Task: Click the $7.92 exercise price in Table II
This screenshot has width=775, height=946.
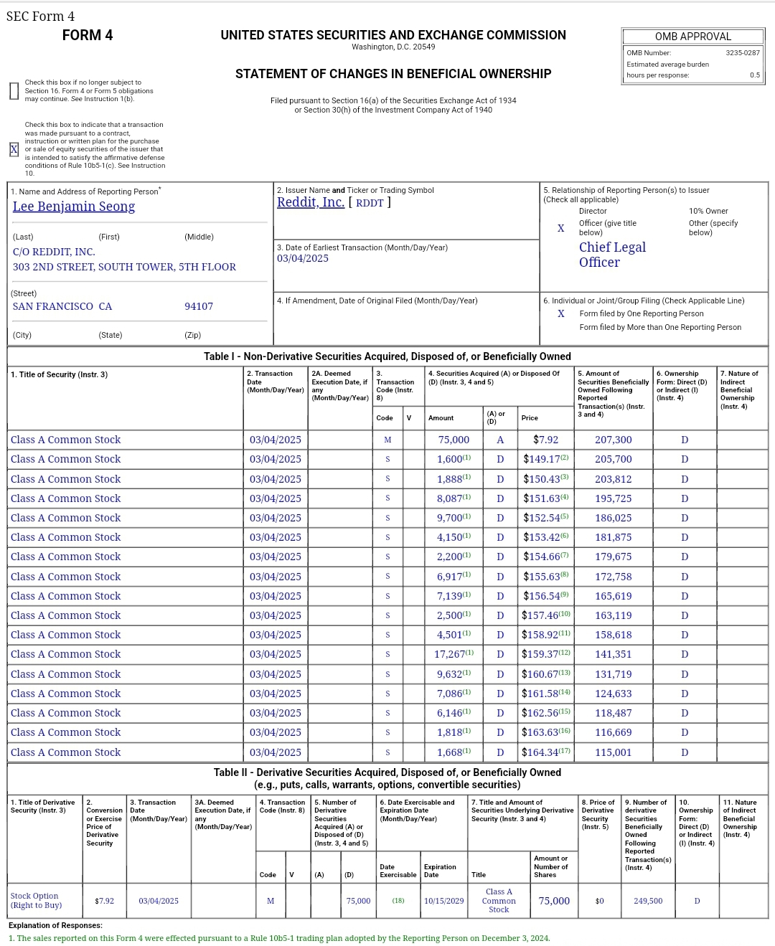Action: click(104, 901)
